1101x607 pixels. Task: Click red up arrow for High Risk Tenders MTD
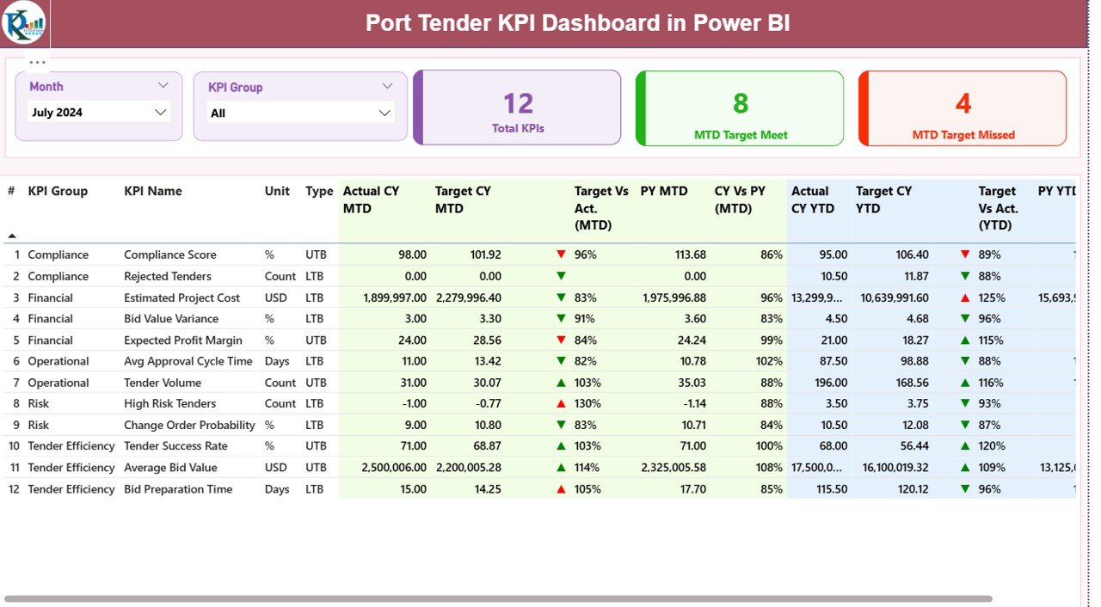coord(561,403)
